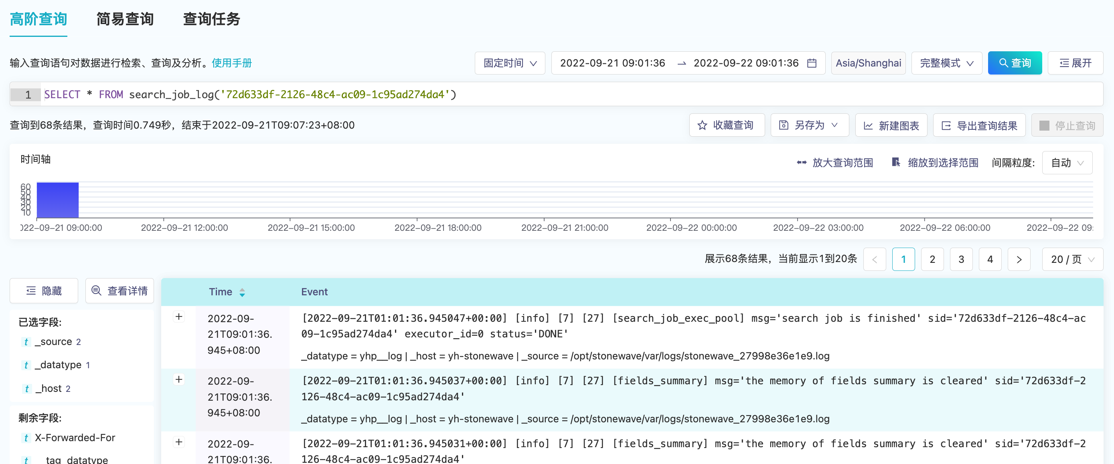This screenshot has height=464, width=1114.
Task: Click the 剩余字段 section label
Action: (40, 418)
